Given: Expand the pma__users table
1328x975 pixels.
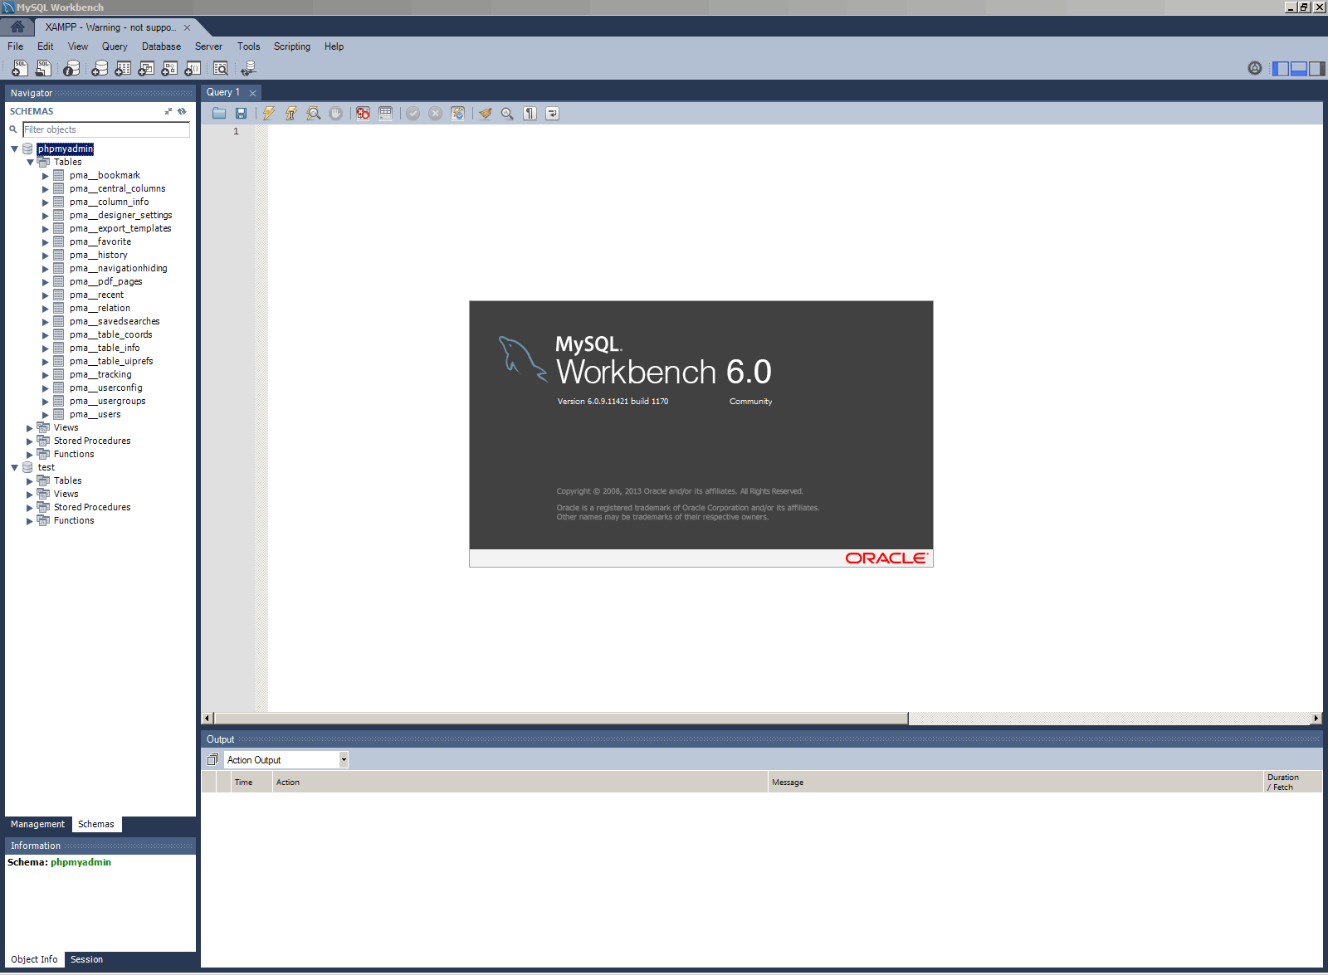Looking at the screenshot, I should tap(46, 415).
